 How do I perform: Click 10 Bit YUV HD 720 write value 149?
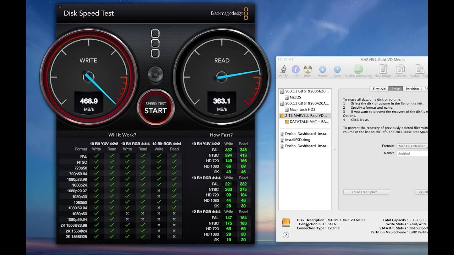pos(229,161)
